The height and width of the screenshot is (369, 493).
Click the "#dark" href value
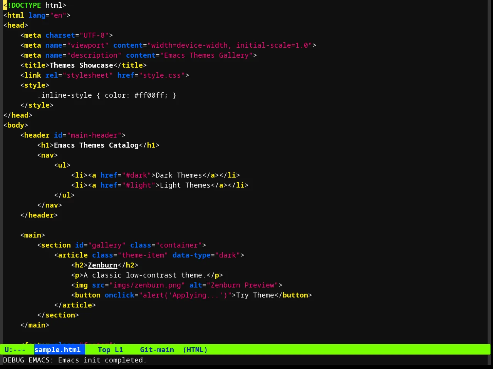click(x=136, y=175)
